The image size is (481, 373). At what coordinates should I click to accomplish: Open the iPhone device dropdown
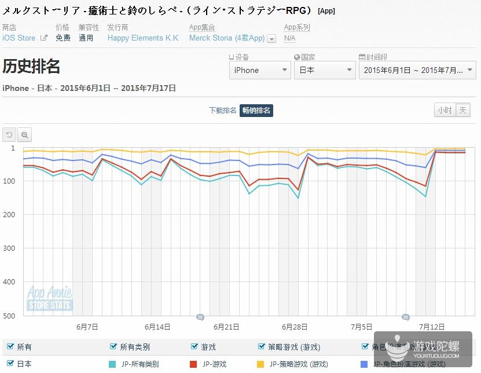coord(260,70)
